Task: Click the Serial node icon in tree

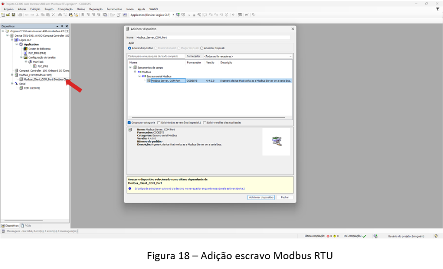Action: [x=16, y=84]
